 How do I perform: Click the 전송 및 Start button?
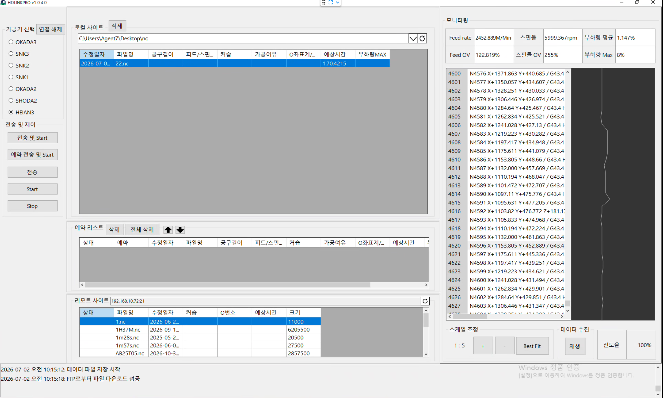(x=32, y=138)
